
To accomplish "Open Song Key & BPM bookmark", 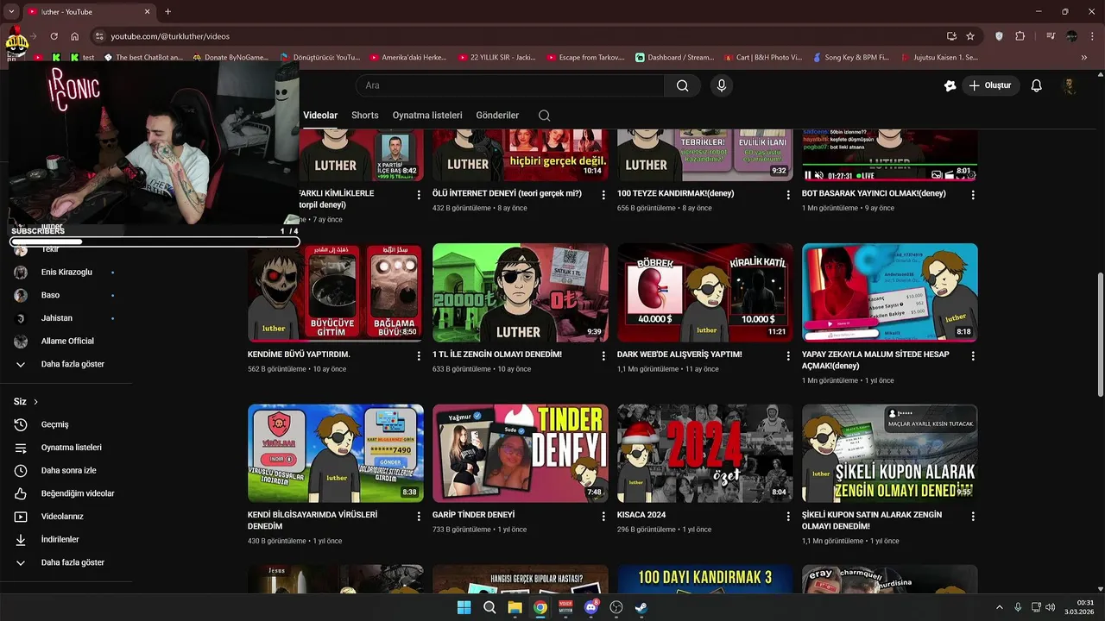I will [x=851, y=58].
